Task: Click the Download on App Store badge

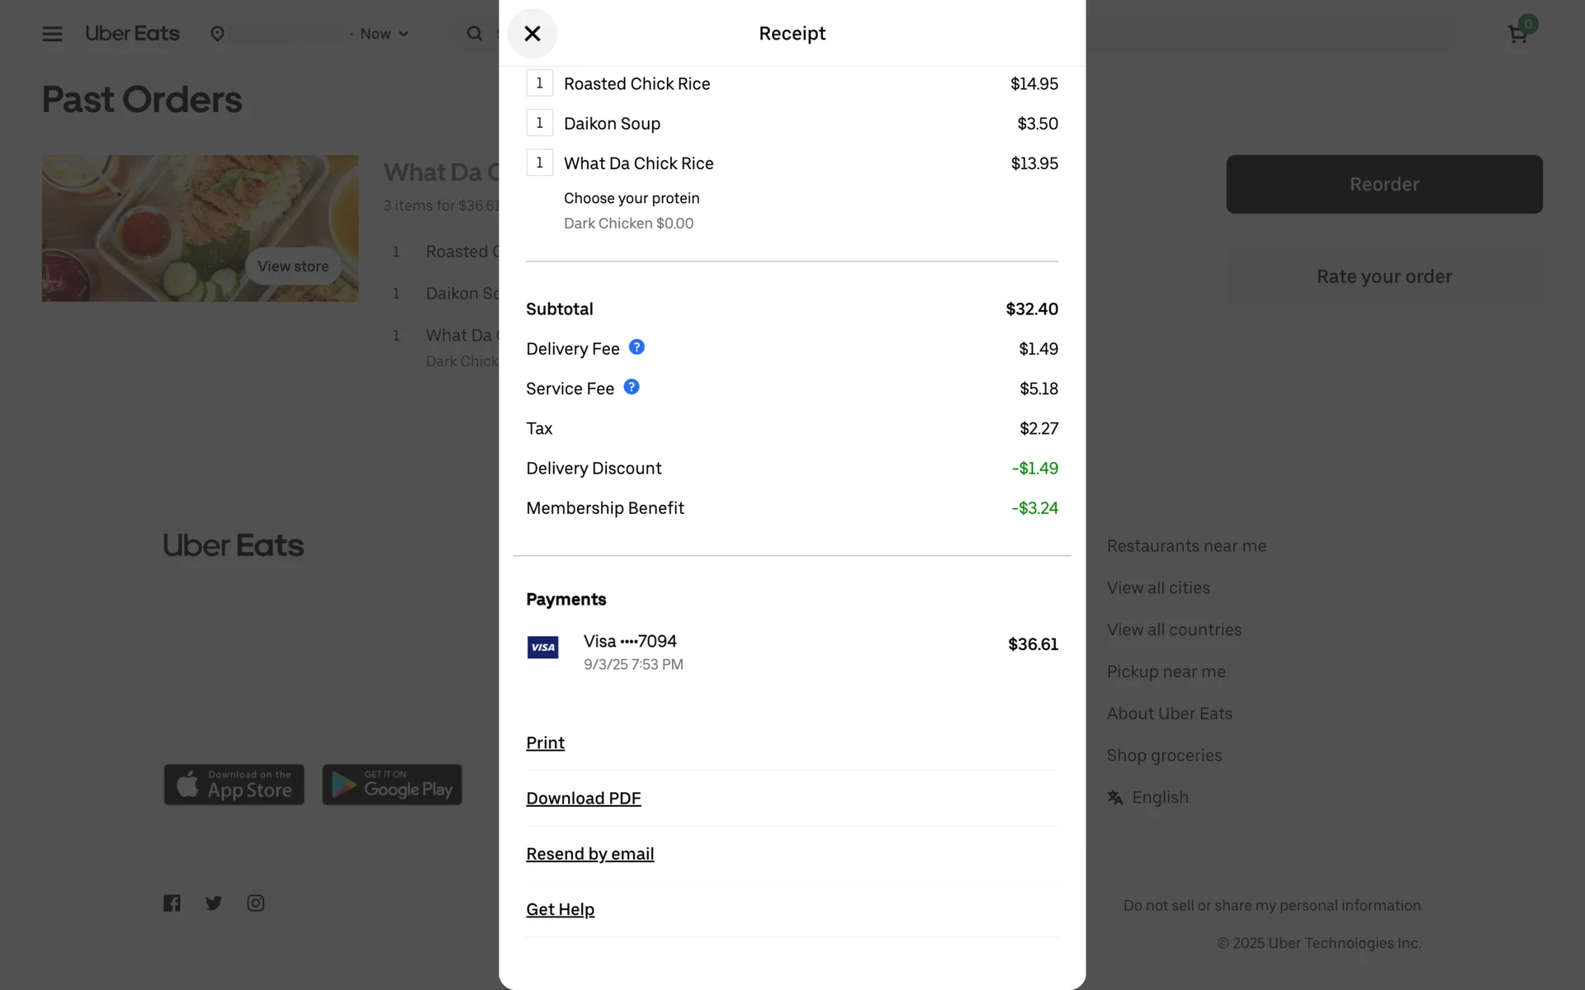Action: [234, 785]
